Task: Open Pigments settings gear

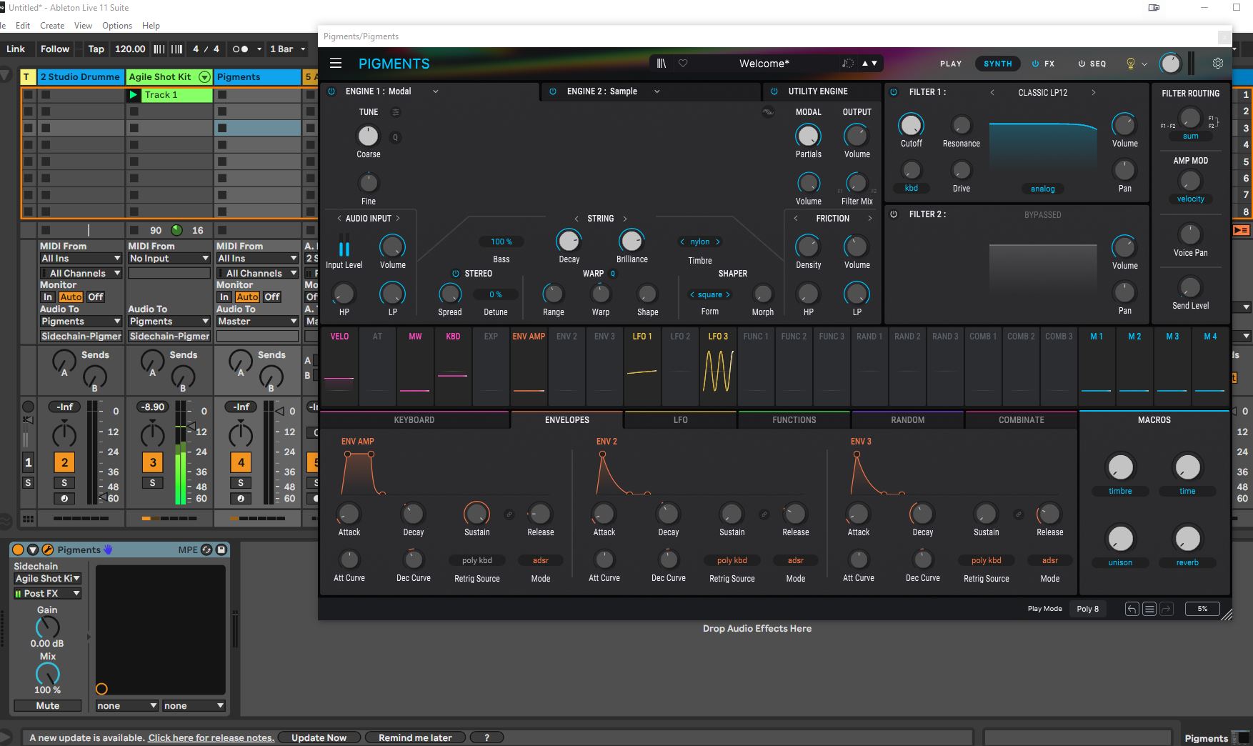Action: (x=1218, y=63)
